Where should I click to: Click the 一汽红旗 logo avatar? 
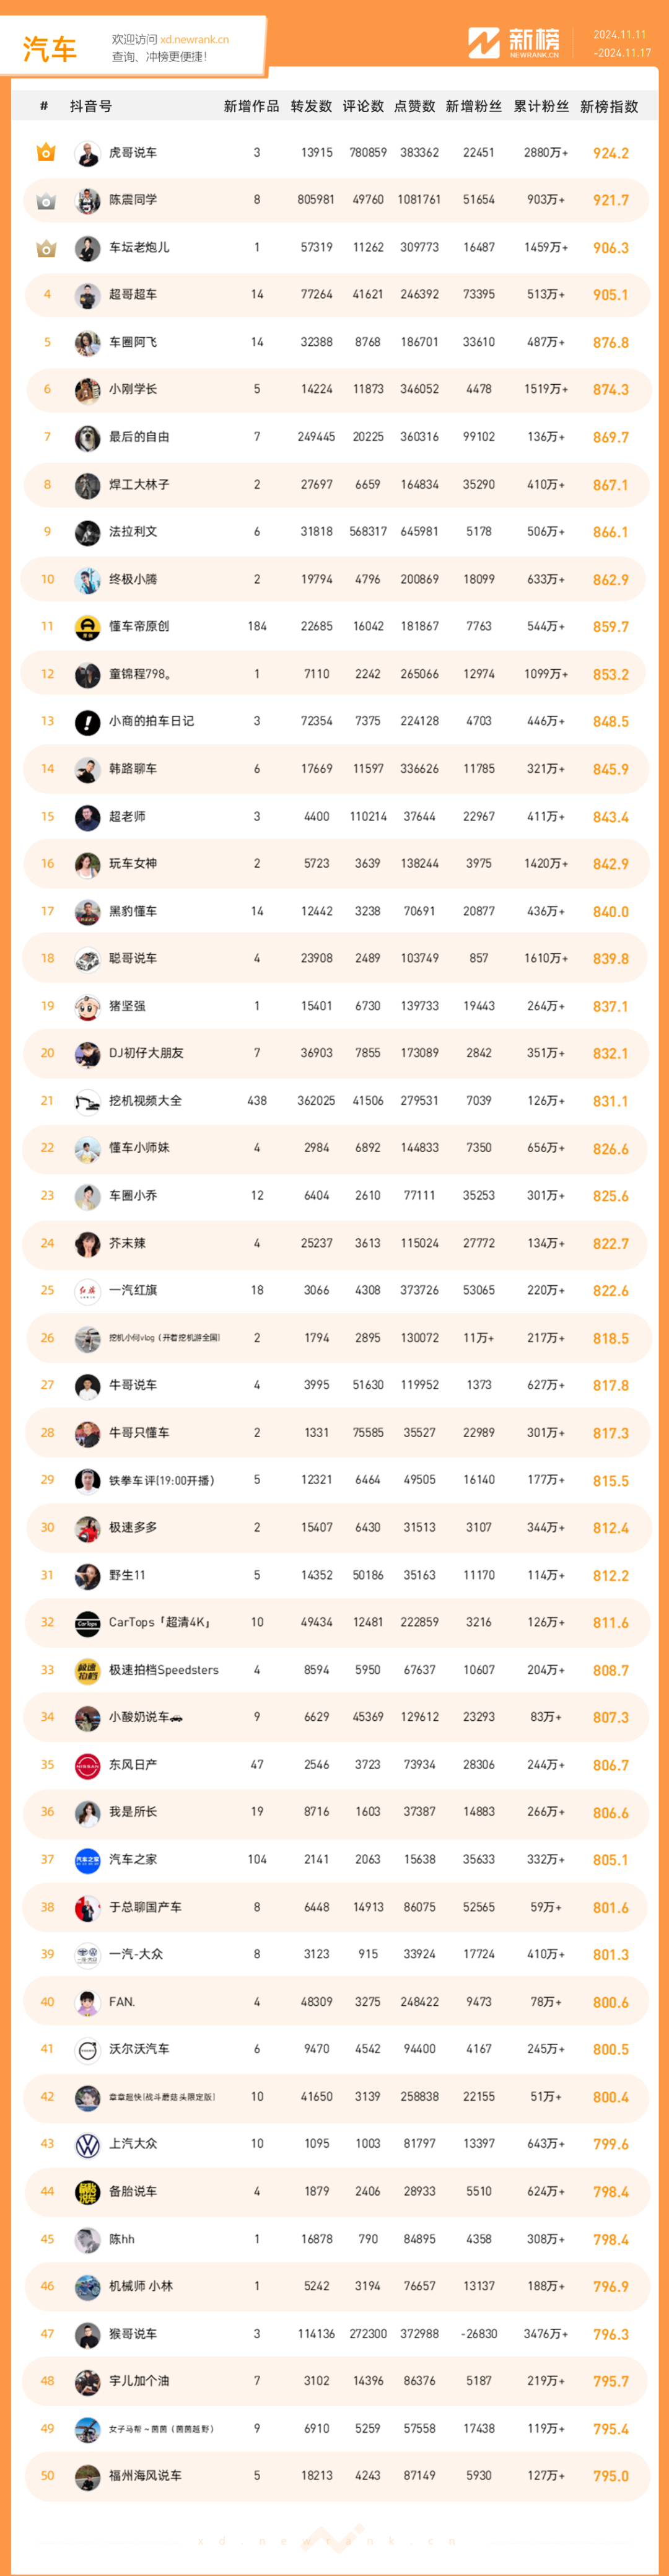pos(87,1291)
